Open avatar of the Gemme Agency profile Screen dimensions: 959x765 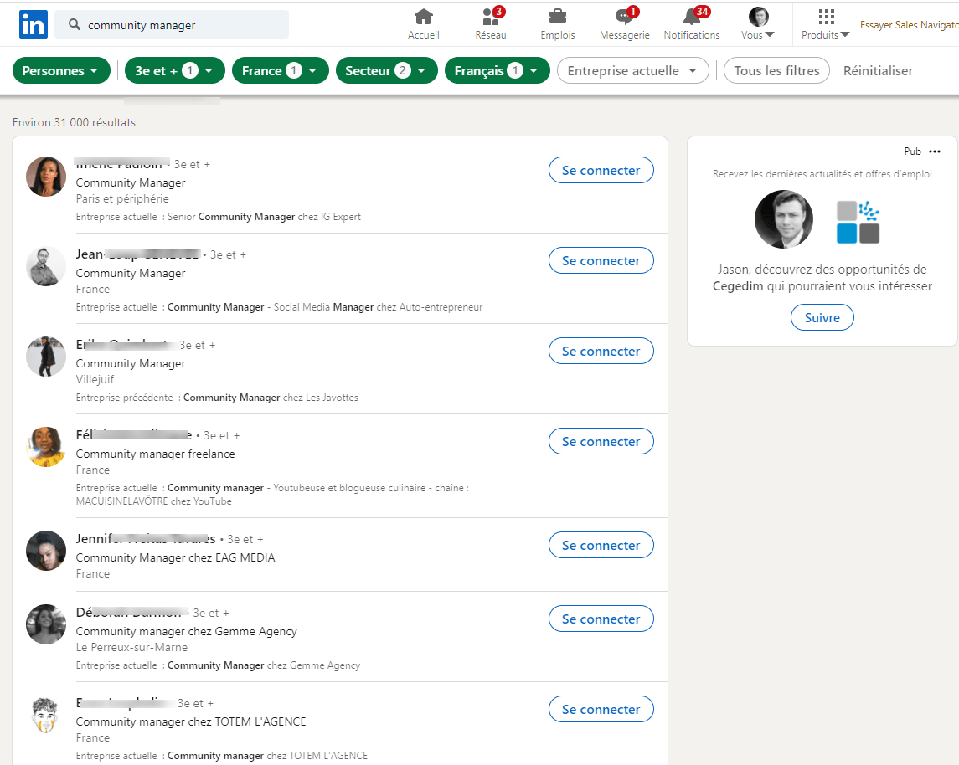[46, 624]
